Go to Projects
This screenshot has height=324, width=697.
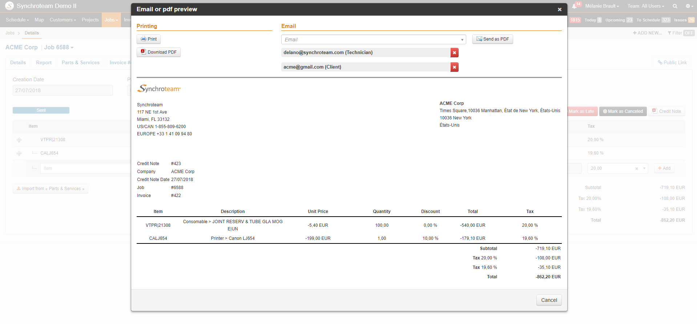coord(90,20)
